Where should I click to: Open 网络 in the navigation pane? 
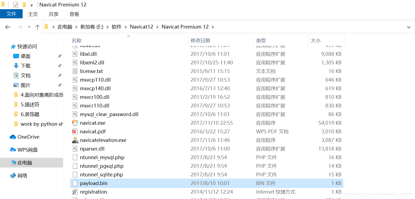[x=19, y=176]
